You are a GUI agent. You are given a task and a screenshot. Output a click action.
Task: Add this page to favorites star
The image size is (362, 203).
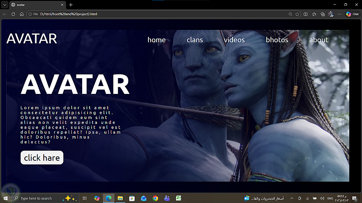[x=297, y=14]
